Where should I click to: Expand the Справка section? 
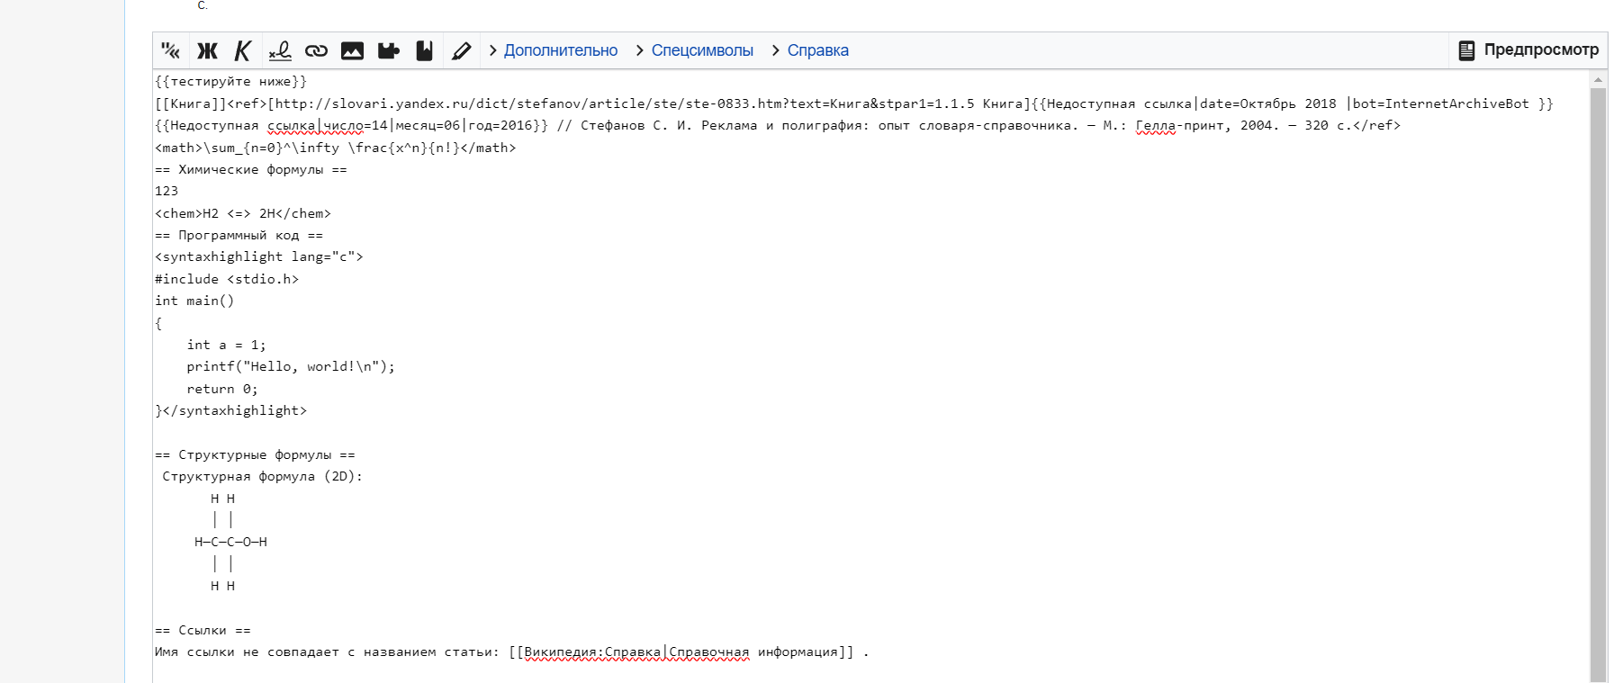click(817, 50)
